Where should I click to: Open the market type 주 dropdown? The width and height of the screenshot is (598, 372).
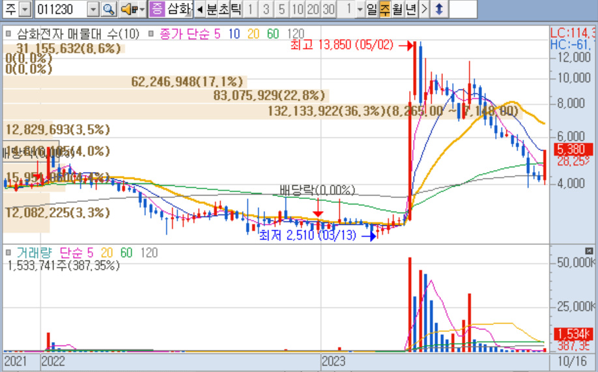pyautogui.click(x=25, y=10)
